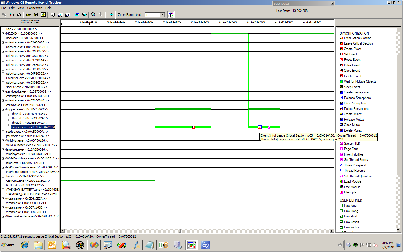Image resolution: width=403 pixels, height=252 pixels.
Task: Select the poutlook.exe process row
Action: tap(28, 136)
